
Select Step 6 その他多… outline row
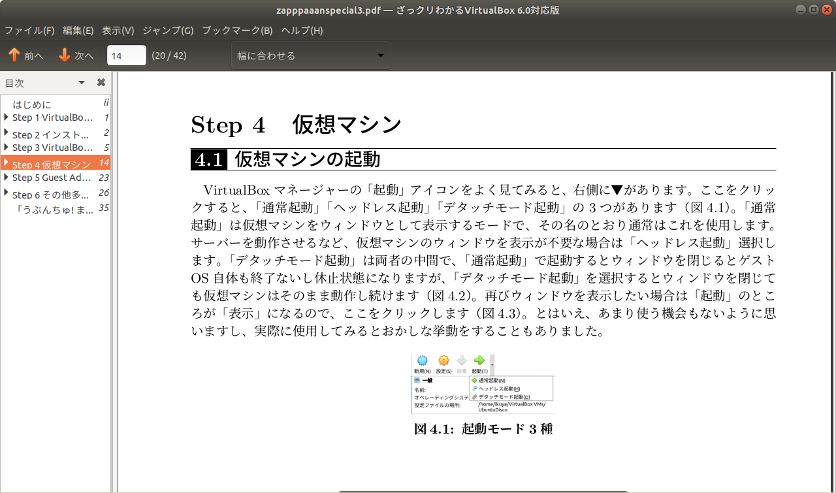[x=56, y=194]
